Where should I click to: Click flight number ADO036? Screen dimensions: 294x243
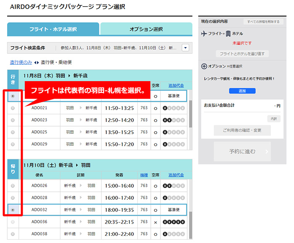pos(39,222)
